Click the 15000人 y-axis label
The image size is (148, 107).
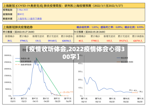(8, 76)
